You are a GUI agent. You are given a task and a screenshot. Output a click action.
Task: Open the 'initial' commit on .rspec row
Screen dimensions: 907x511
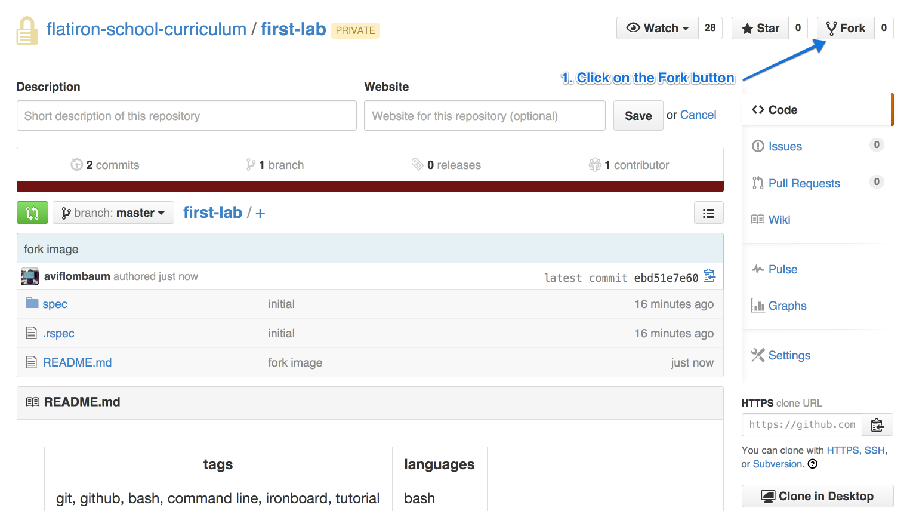[x=282, y=333]
